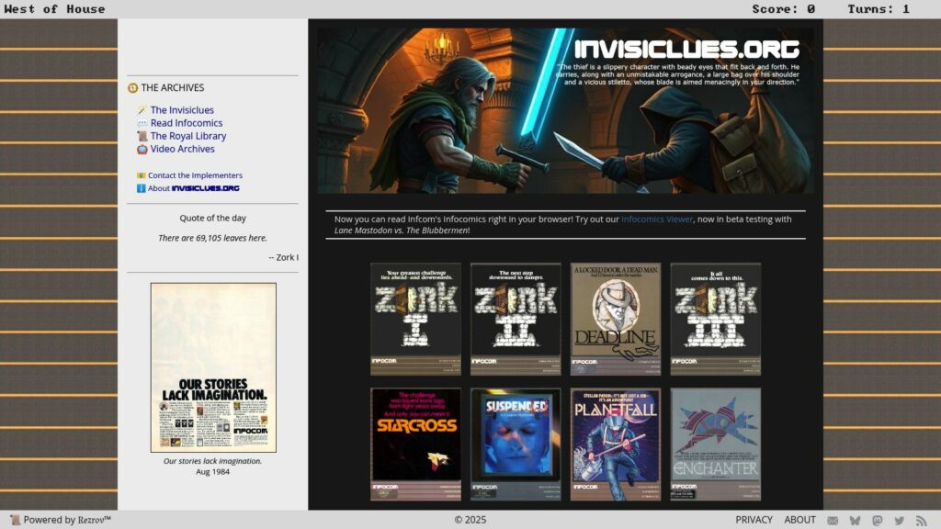Select the Zork III game cover

(715, 319)
